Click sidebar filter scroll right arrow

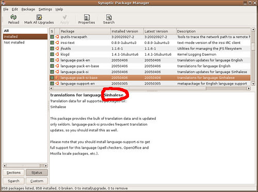[x=46, y=166]
